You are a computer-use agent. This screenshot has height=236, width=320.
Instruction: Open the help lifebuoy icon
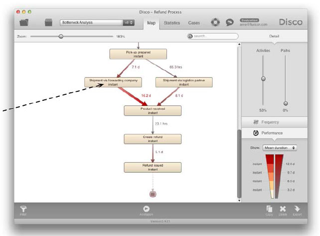215,23
